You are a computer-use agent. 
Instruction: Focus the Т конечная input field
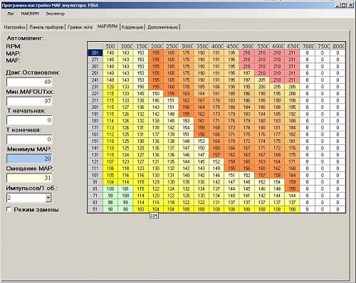coord(29,139)
